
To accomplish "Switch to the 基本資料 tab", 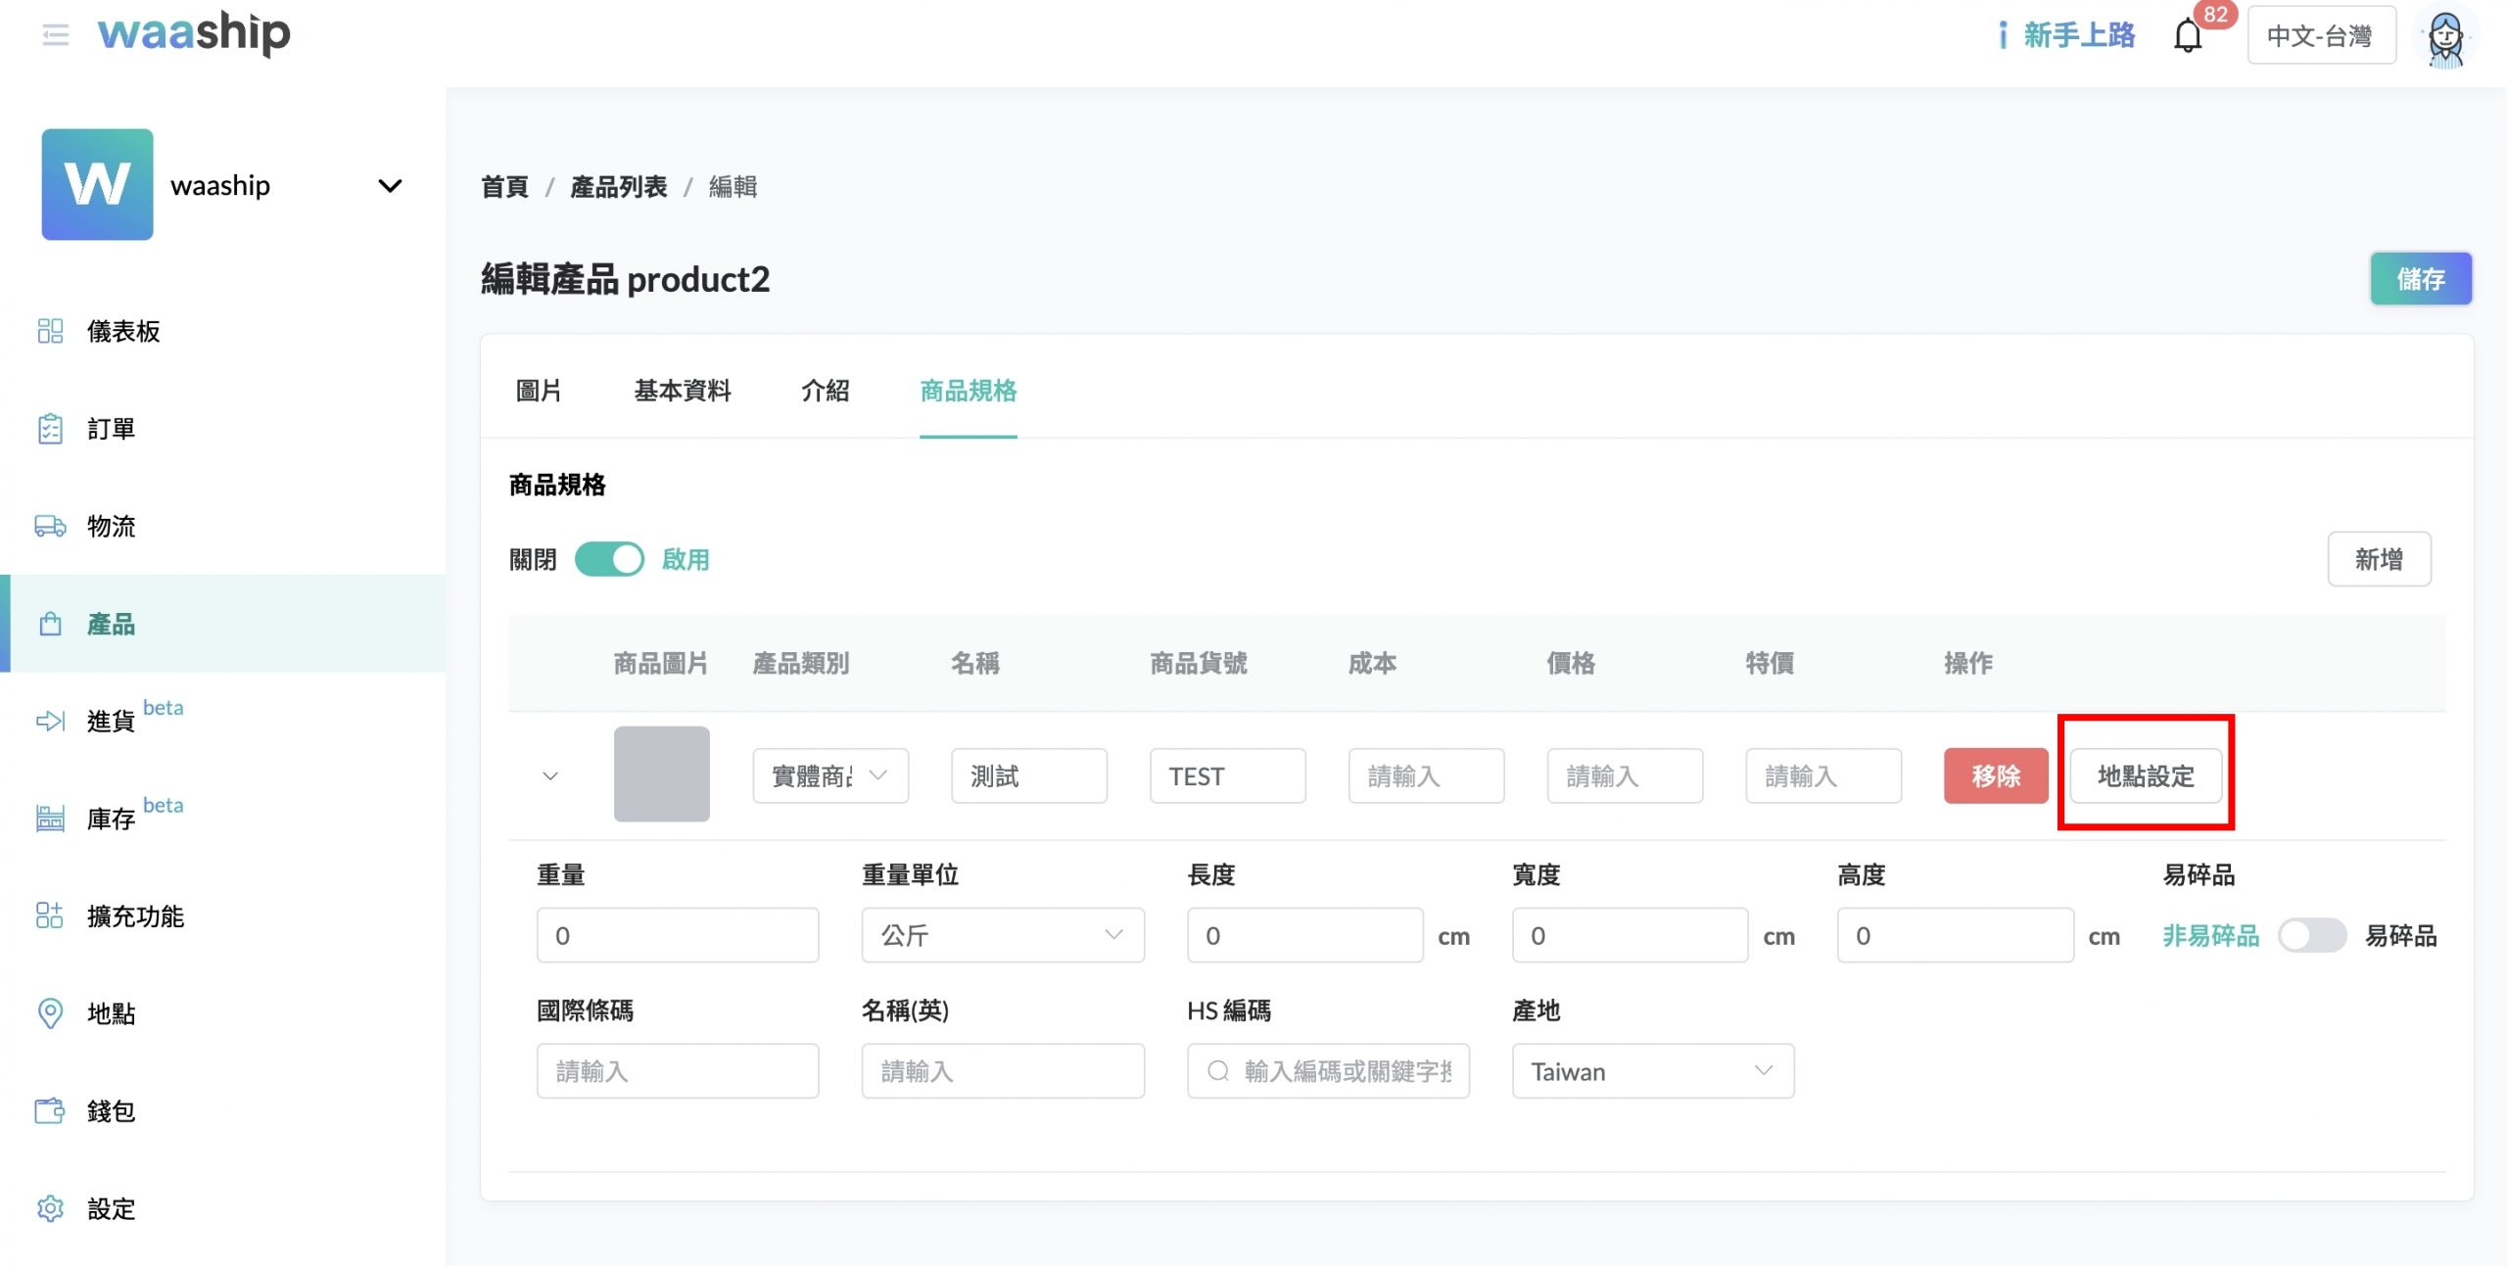I will pyautogui.click(x=682, y=391).
